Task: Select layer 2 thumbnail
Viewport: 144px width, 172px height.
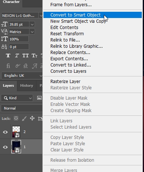Action: [16, 132]
